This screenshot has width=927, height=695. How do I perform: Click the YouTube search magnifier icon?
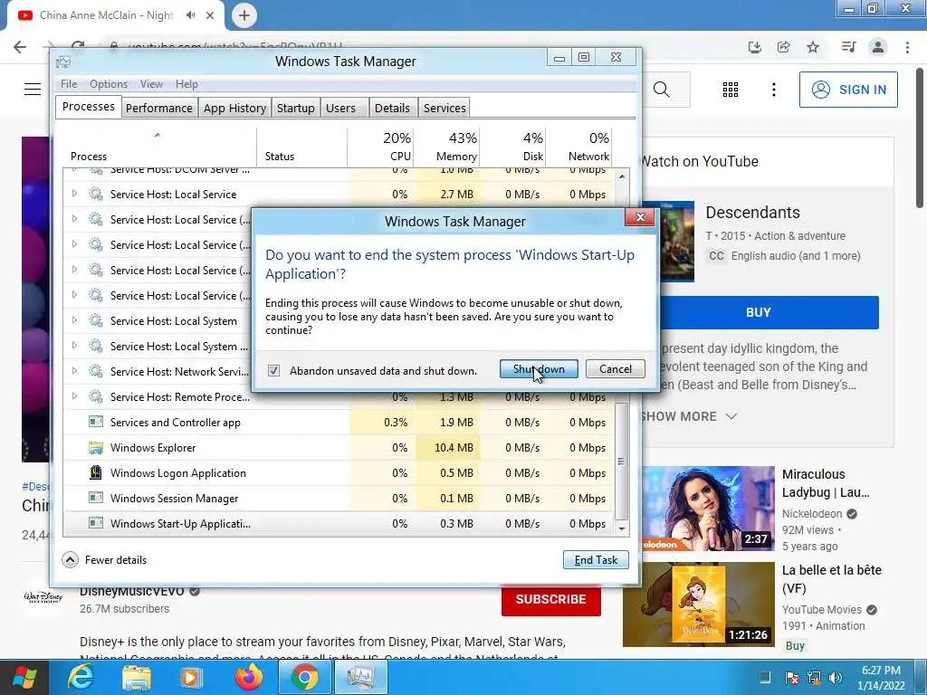662,90
